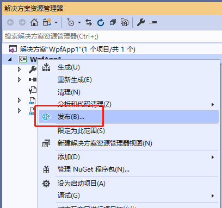
Task: Choose 生成(U) from the context menu
Action: point(129,67)
